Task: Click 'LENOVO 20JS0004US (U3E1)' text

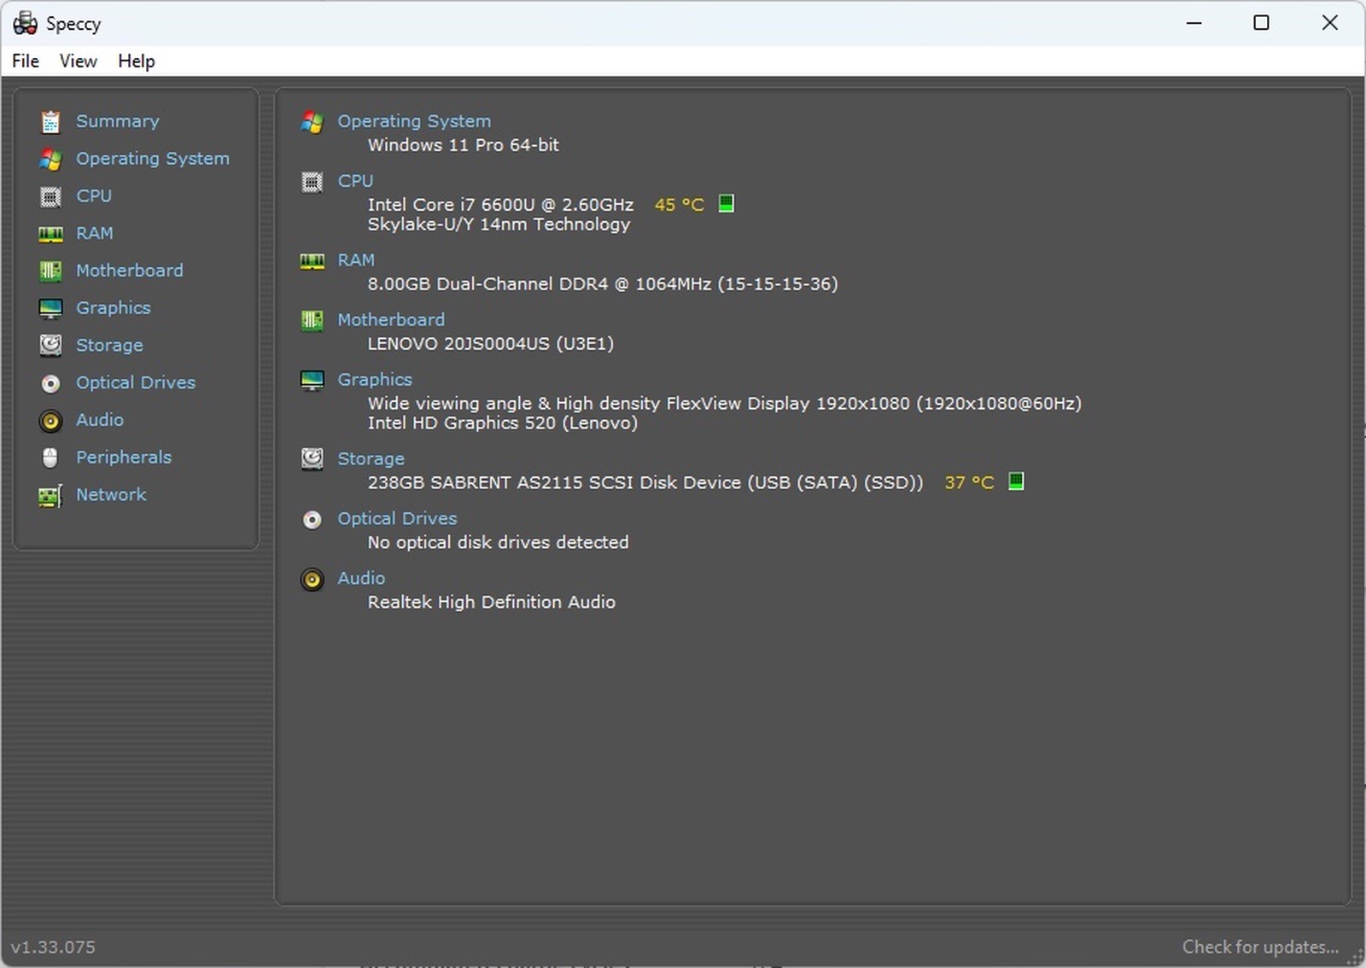Action: coord(491,343)
